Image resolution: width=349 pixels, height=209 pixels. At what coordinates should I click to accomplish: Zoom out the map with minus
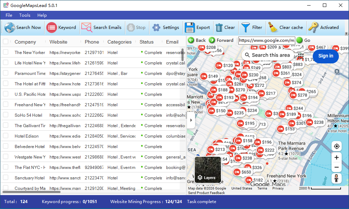[336, 167]
